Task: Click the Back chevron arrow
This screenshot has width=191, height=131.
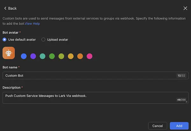Action: pos(5,8)
